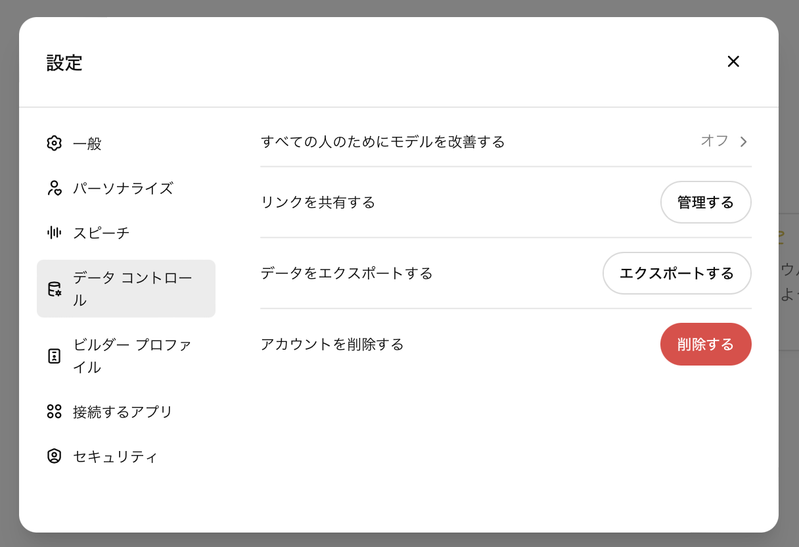Click the four-circles icon for 接続するアプリ
The width and height of the screenshot is (799, 547).
click(54, 412)
